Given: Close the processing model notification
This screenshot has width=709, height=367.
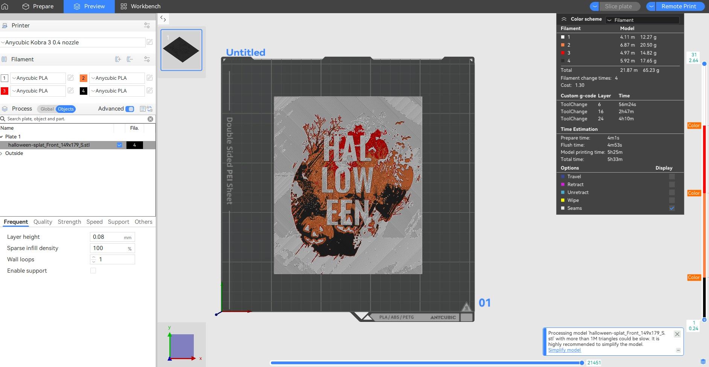Looking at the screenshot, I should 677,334.
